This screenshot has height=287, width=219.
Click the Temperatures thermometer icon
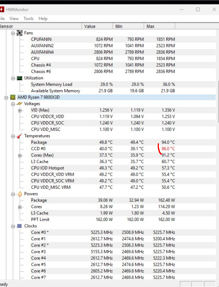click(19, 136)
